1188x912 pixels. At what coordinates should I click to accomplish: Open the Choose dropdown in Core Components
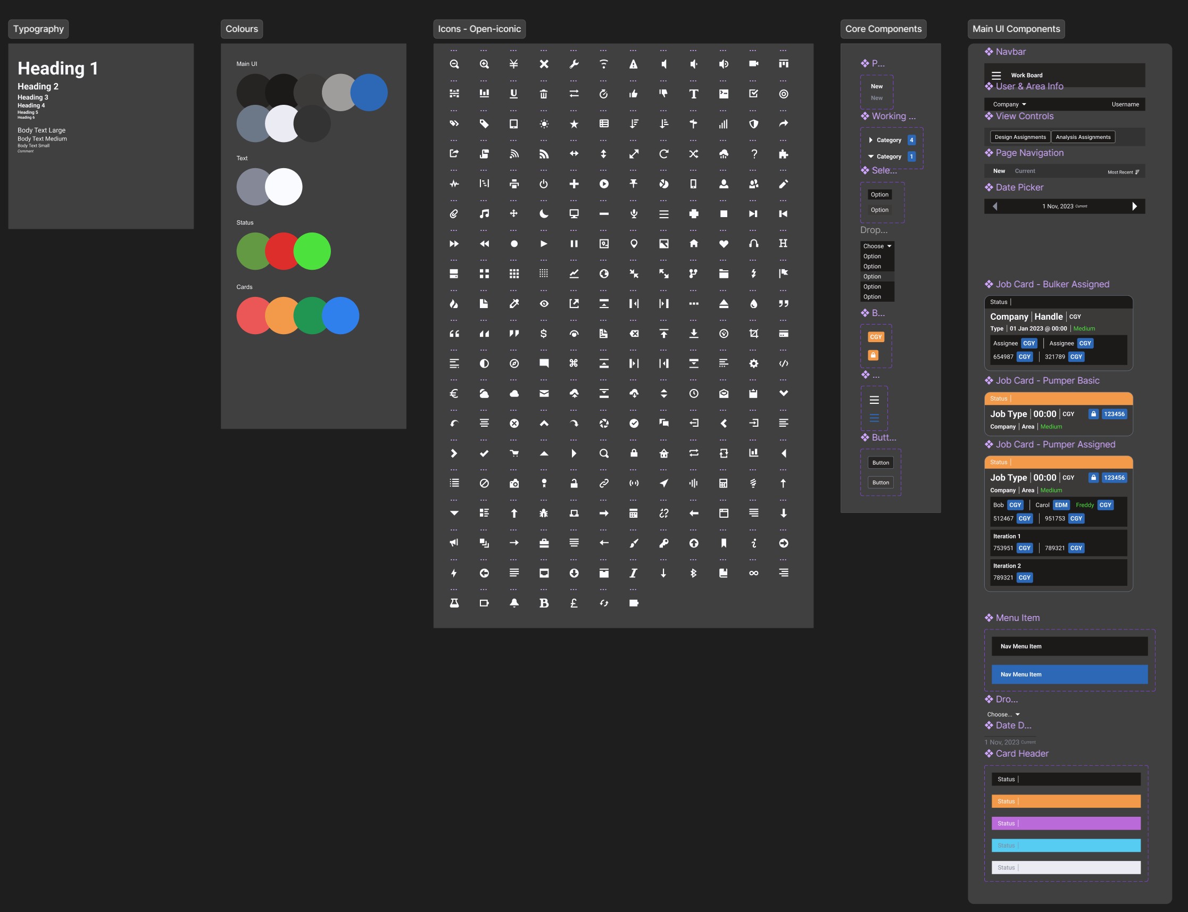pyautogui.click(x=876, y=246)
